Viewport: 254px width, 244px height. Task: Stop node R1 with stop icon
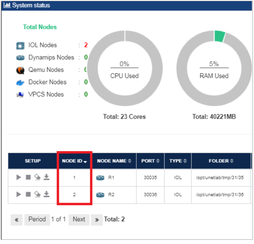click(x=28, y=177)
